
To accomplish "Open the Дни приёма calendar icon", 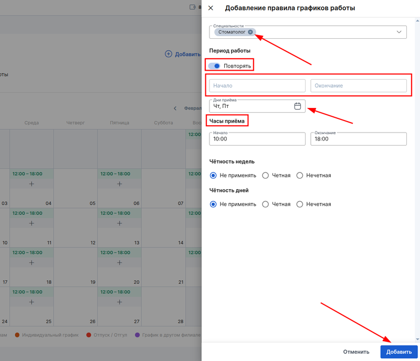I will [x=298, y=106].
